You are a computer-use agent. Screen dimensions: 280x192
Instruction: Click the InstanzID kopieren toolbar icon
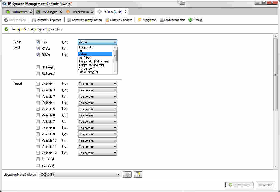pyautogui.click(x=34, y=20)
